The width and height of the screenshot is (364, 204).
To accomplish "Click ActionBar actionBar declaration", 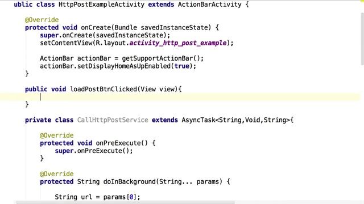I will tap(75, 58).
